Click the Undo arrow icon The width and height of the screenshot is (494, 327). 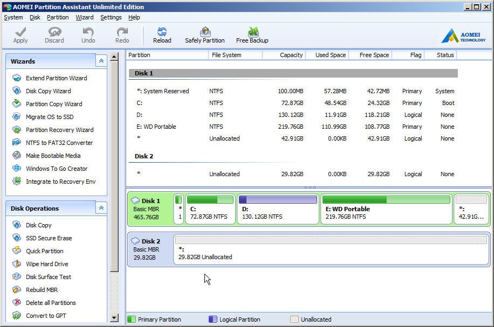88,31
